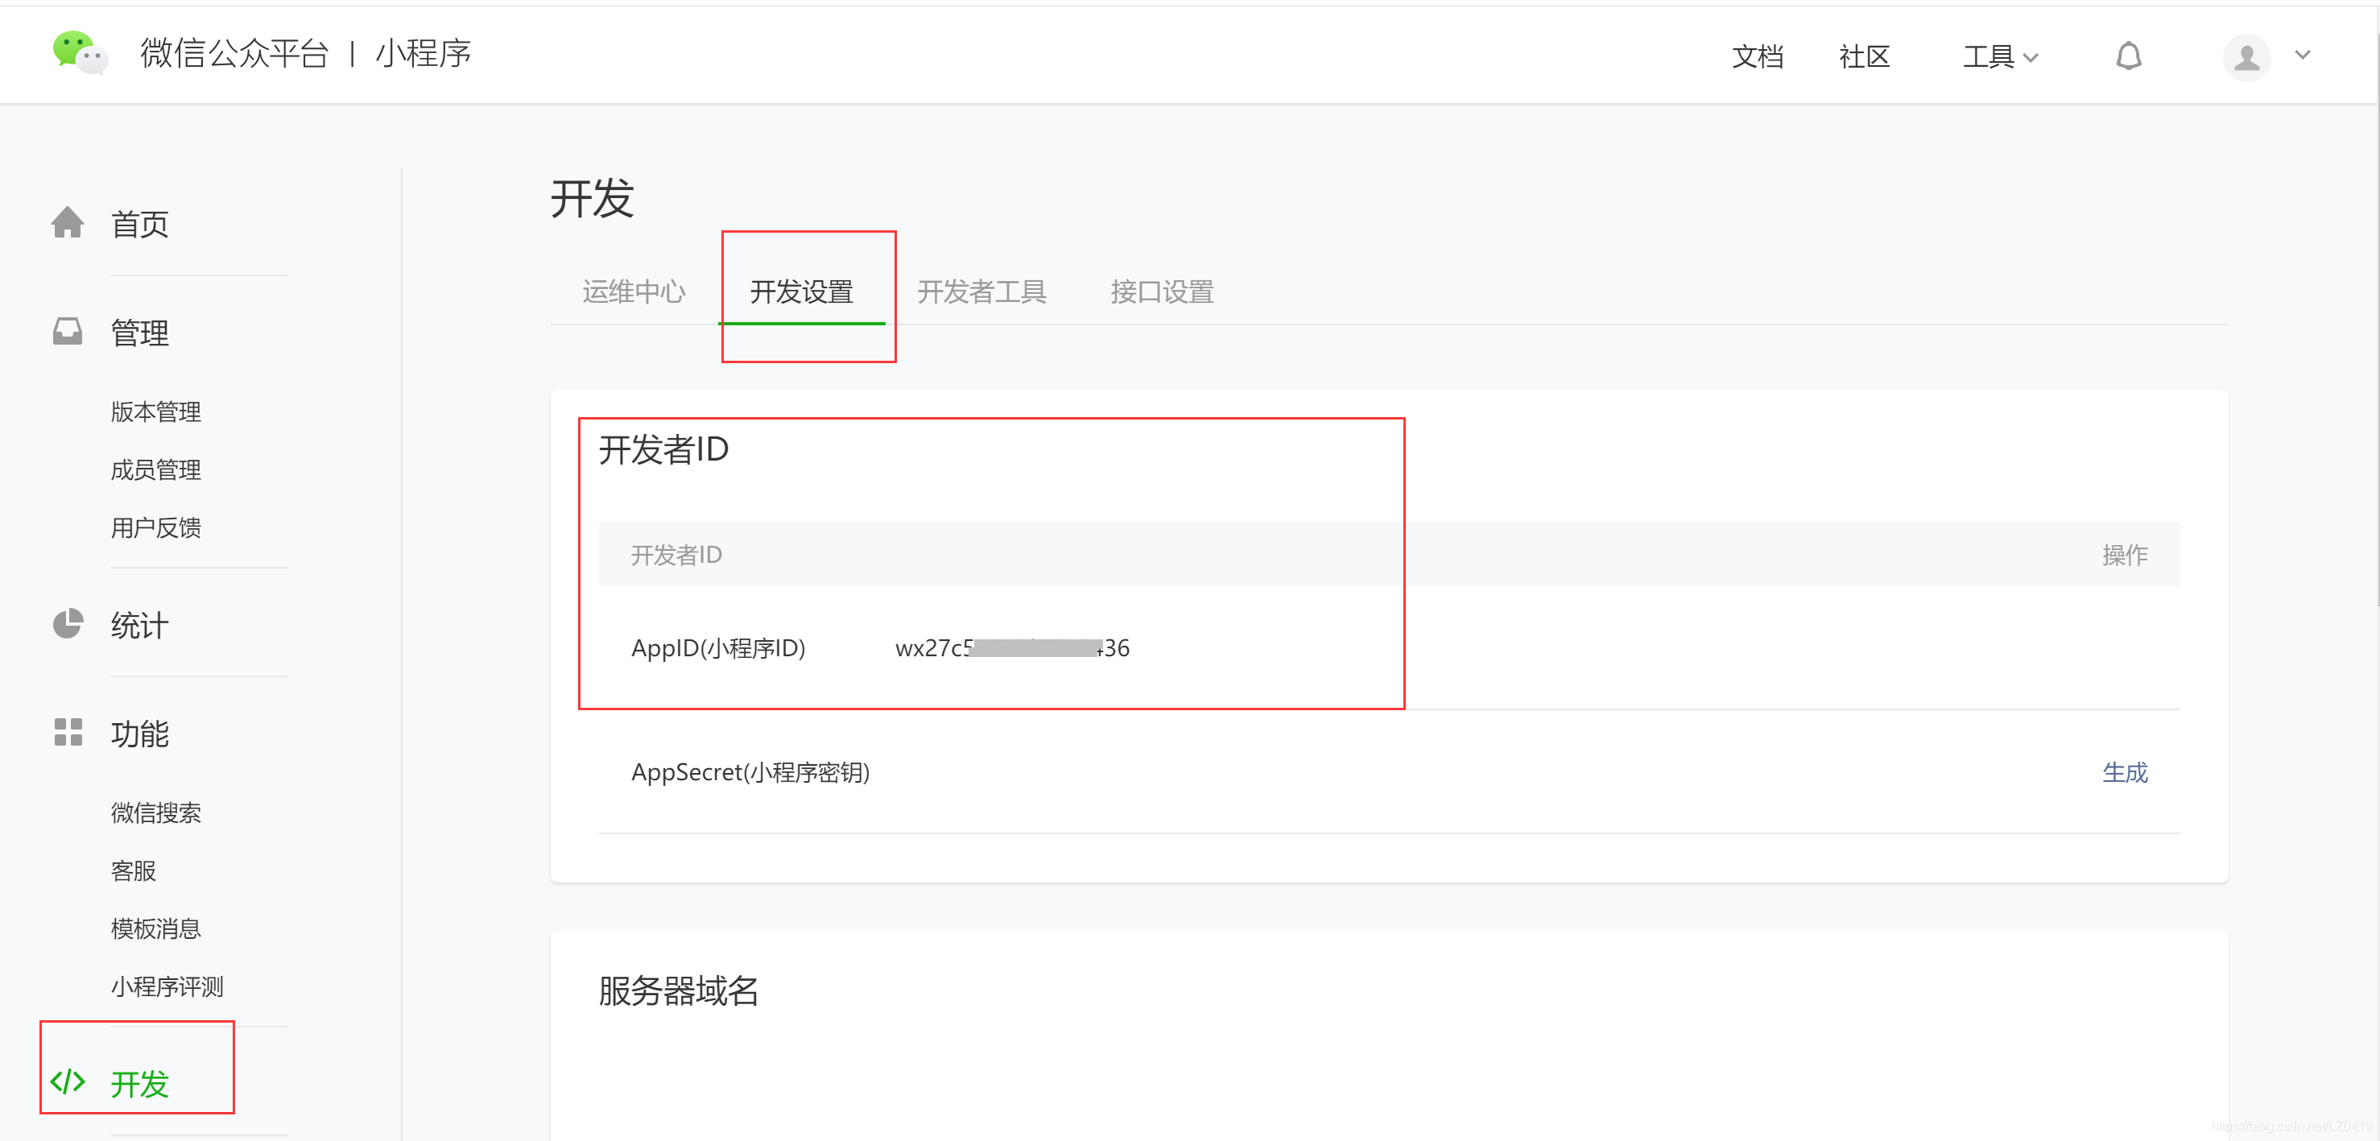2380x1141 pixels.
Task: Click the 微信公众平台 title text
Action: 233,54
